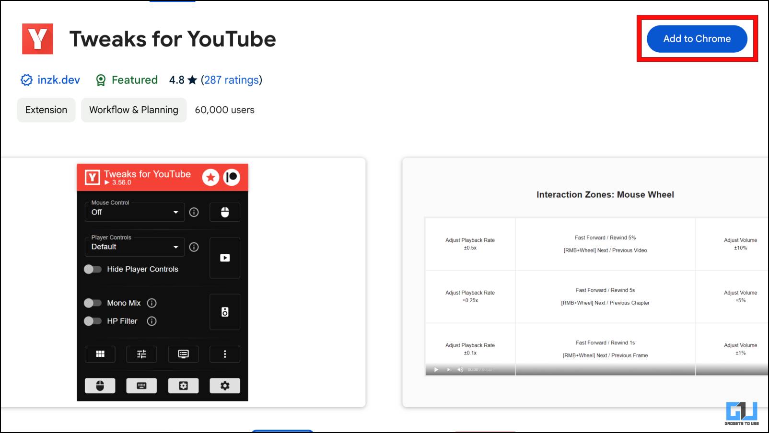
Task: Click the white settings-box icon button
Action: pyautogui.click(x=183, y=386)
